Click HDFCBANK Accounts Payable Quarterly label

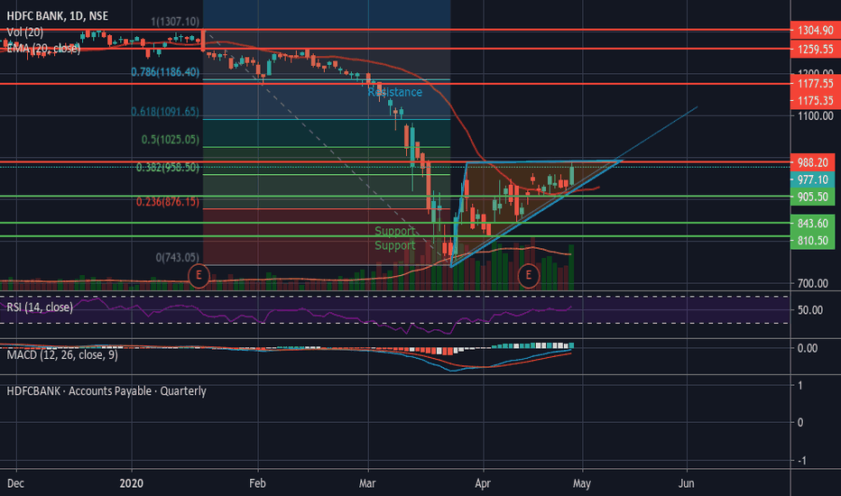click(x=106, y=391)
